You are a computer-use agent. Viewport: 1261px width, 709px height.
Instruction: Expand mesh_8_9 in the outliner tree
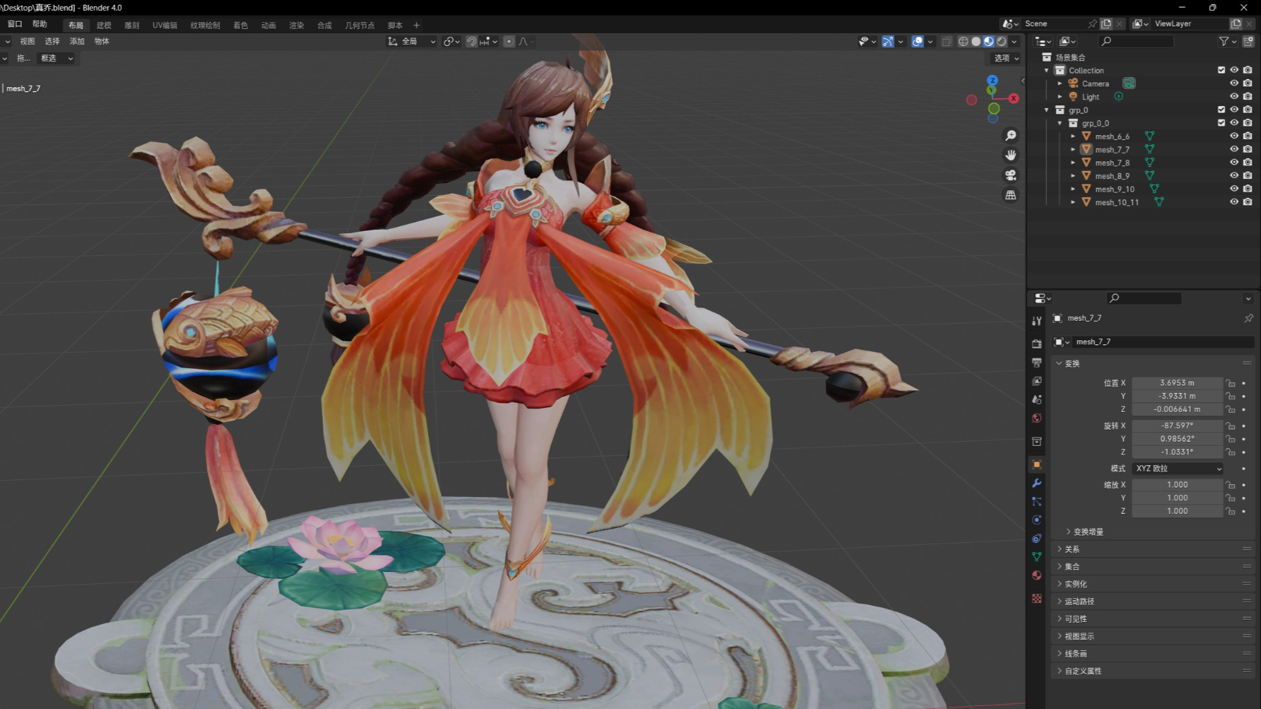click(x=1073, y=176)
